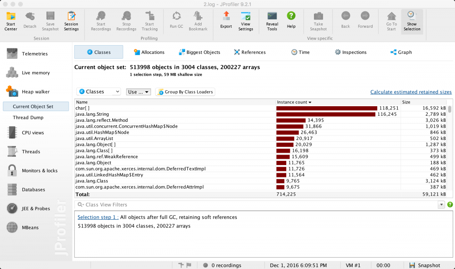Click the status bar flag icon
The height and width of the screenshot is (269, 455).
click(189, 265)
